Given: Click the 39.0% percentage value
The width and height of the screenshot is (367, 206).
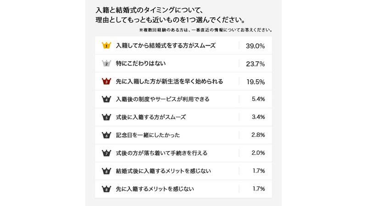Looking at the screenshot, I should [x=255, y=46].
